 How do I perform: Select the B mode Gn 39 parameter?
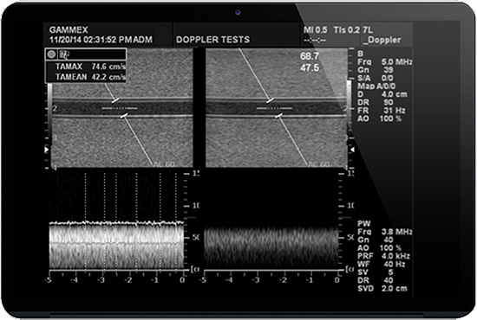(376, 70)
